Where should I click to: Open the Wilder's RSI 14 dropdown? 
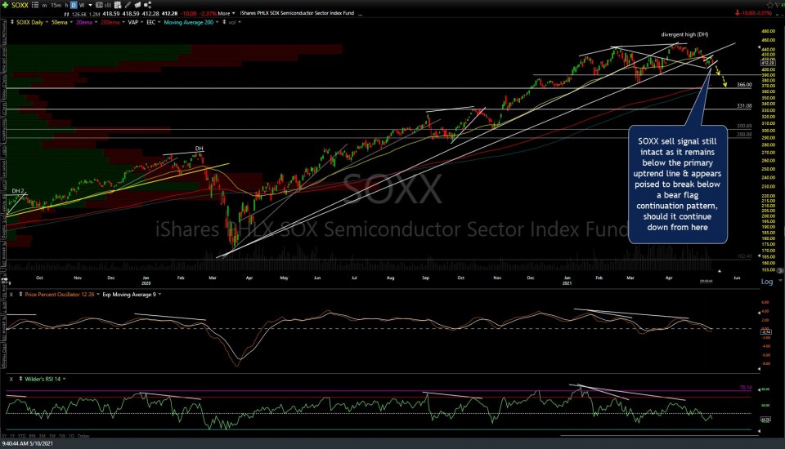click(x=64, y=379)
